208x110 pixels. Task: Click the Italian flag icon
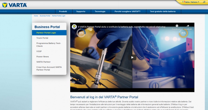[184, 2]
